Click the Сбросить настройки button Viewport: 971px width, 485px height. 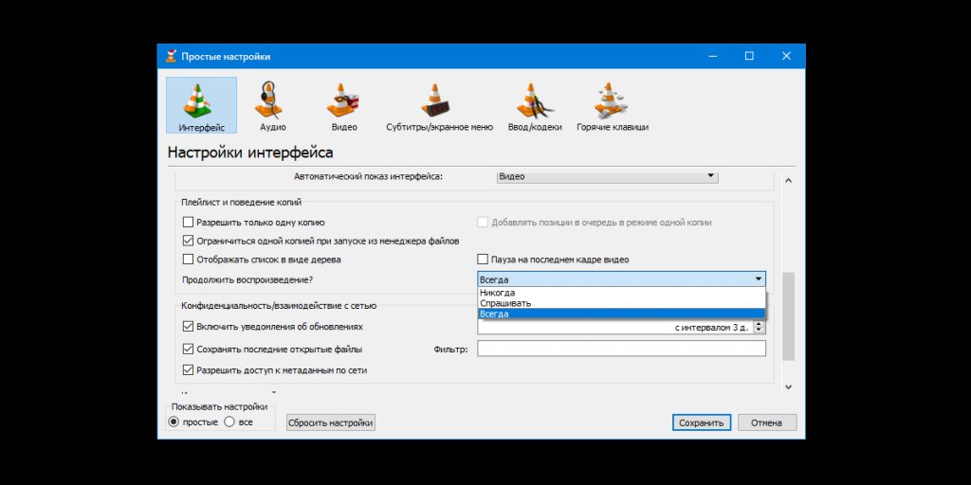[x=331, y=422]
